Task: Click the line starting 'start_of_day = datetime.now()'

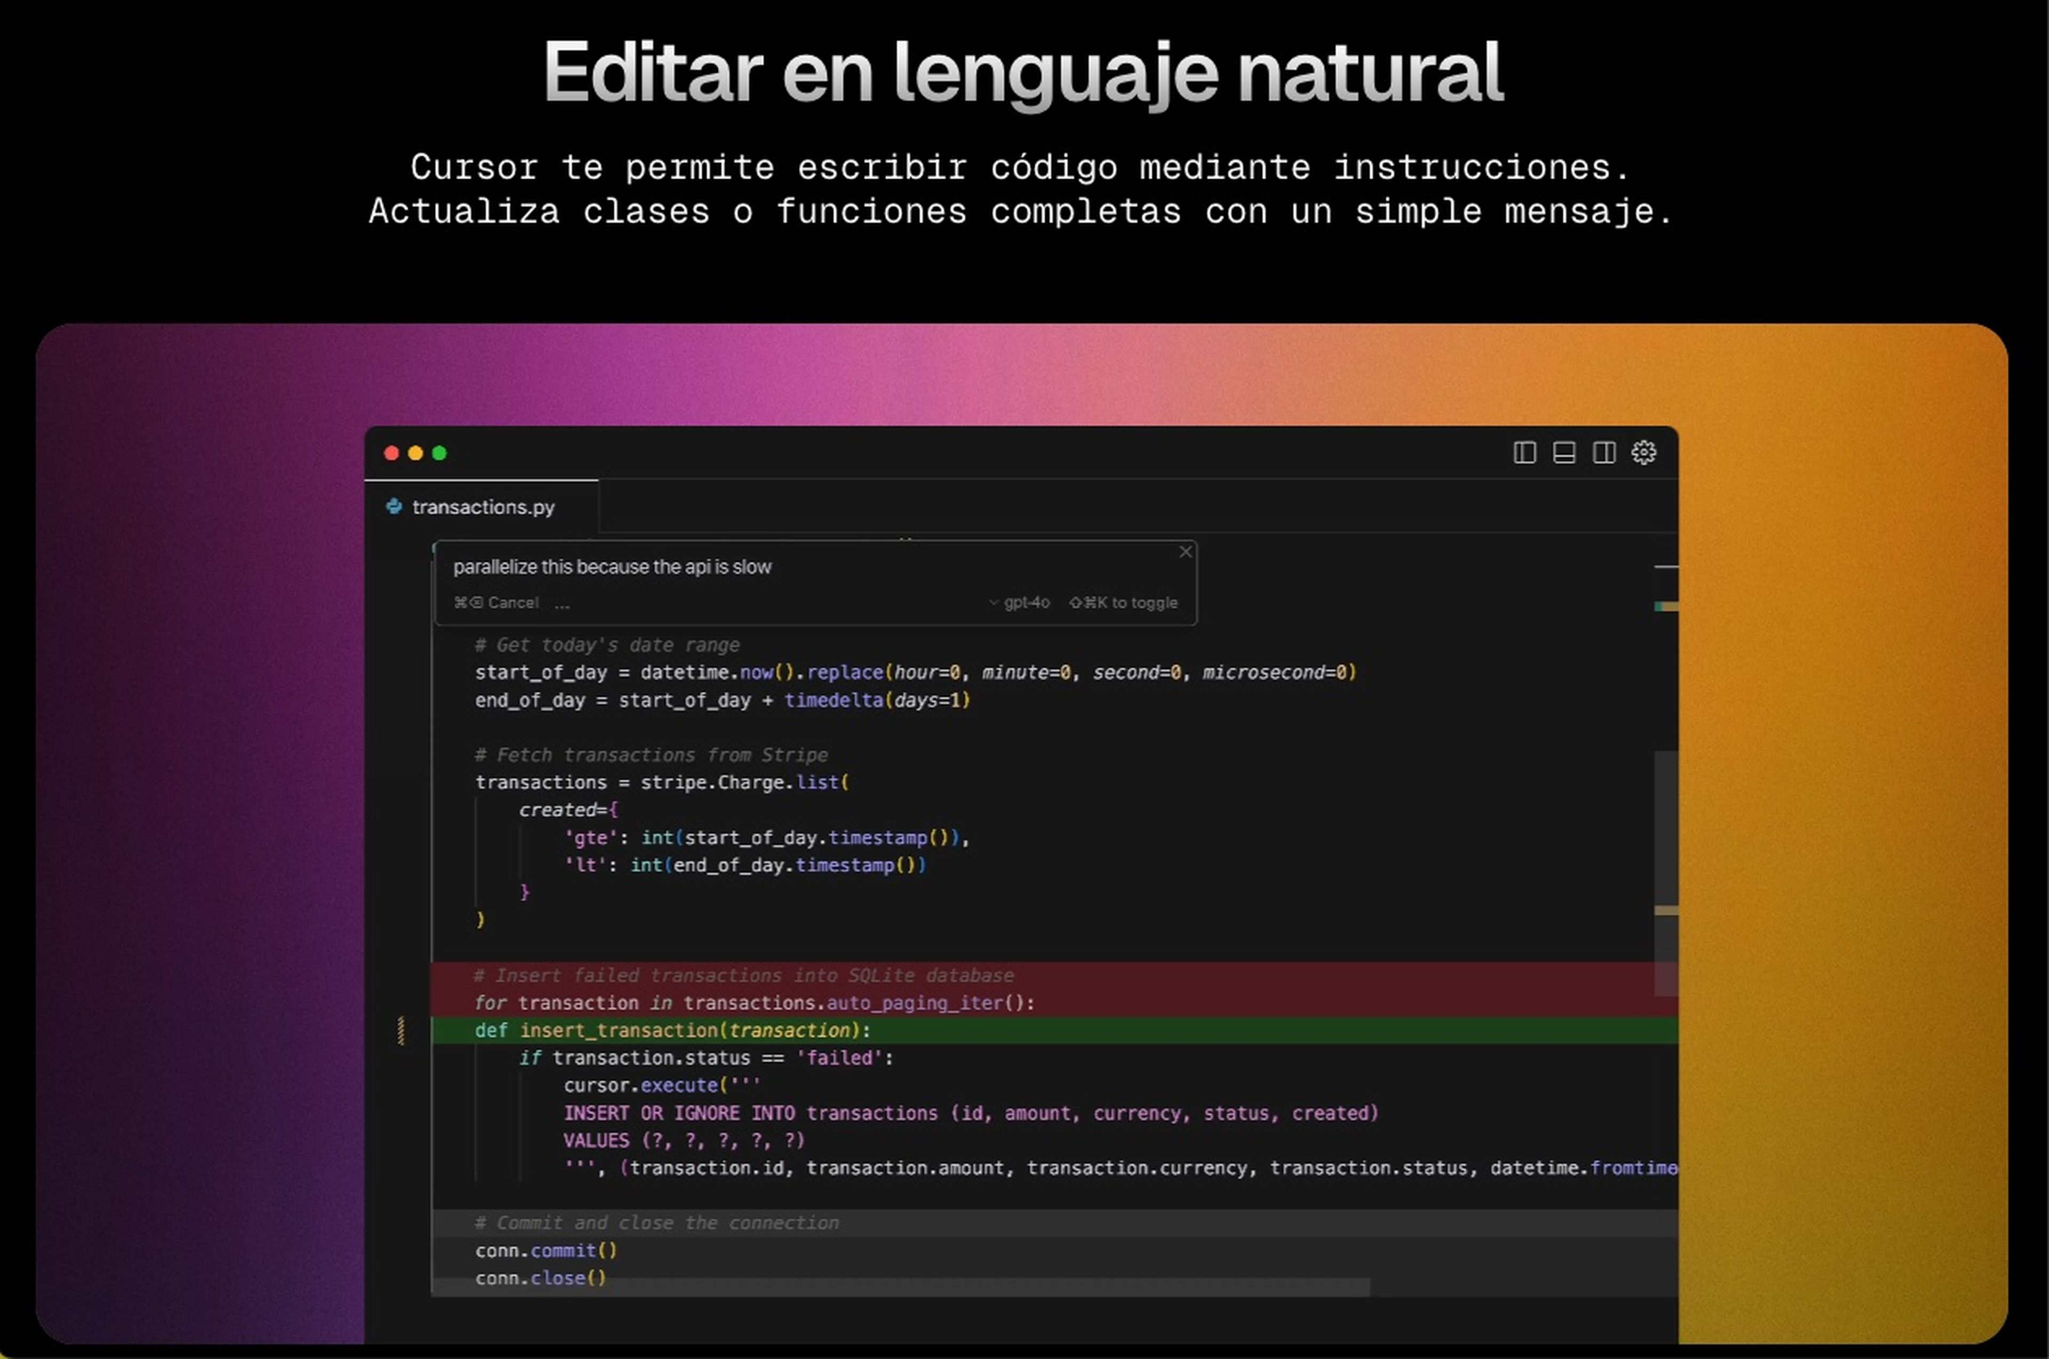Action: [x=915, y=673]
